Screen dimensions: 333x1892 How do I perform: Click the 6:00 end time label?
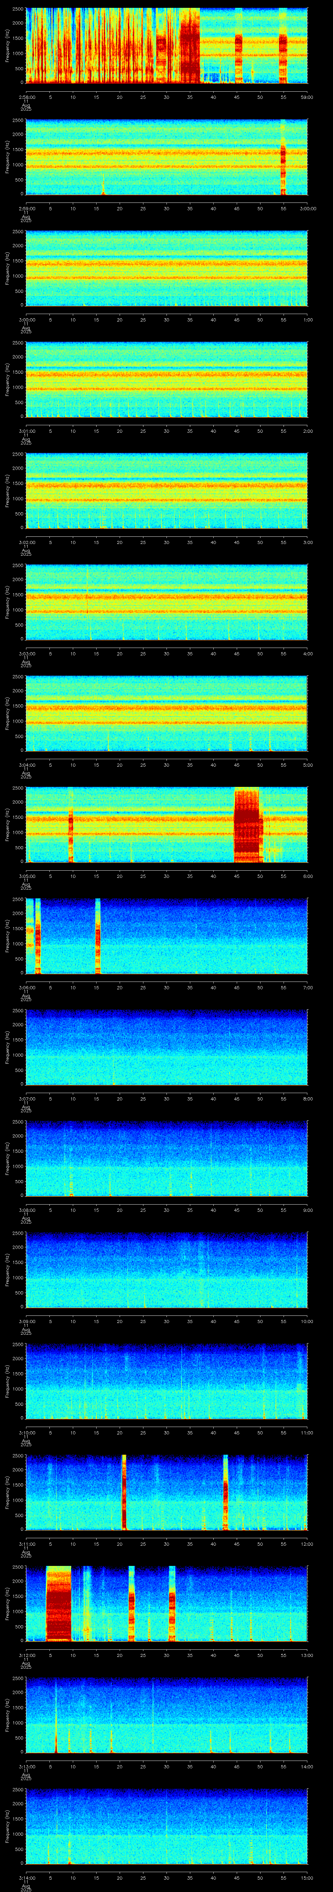[307, 876]
